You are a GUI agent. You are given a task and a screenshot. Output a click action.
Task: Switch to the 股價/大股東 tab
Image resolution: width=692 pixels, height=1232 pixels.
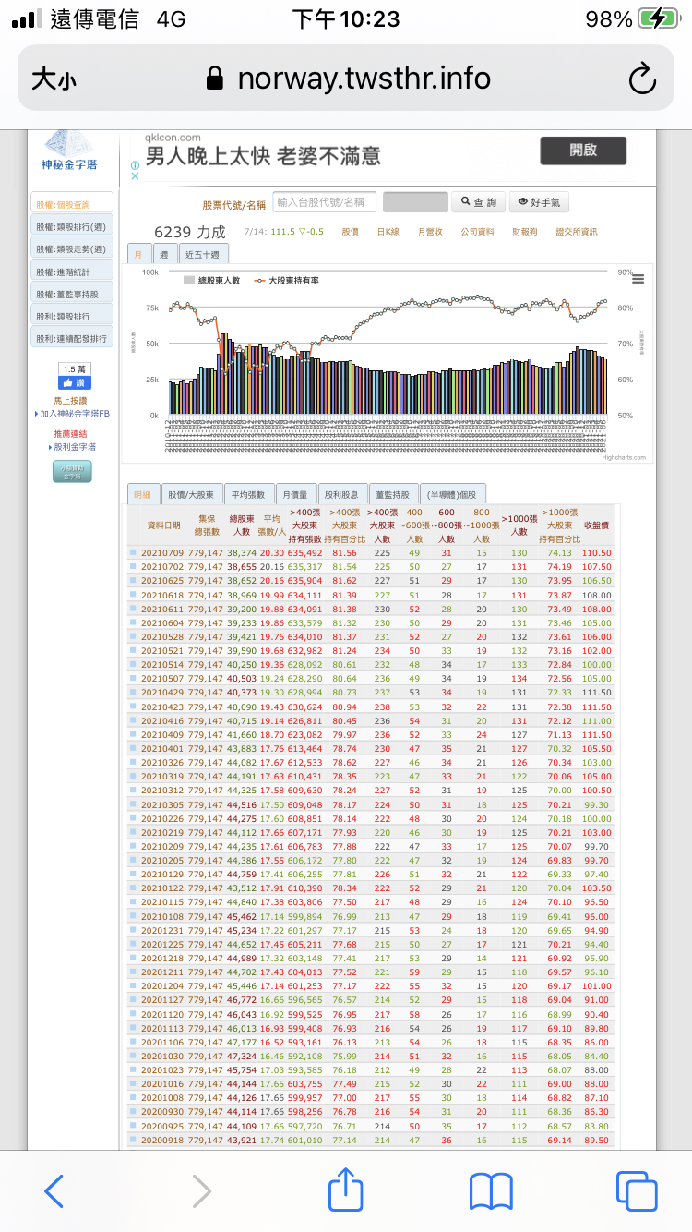click(192, 494)
